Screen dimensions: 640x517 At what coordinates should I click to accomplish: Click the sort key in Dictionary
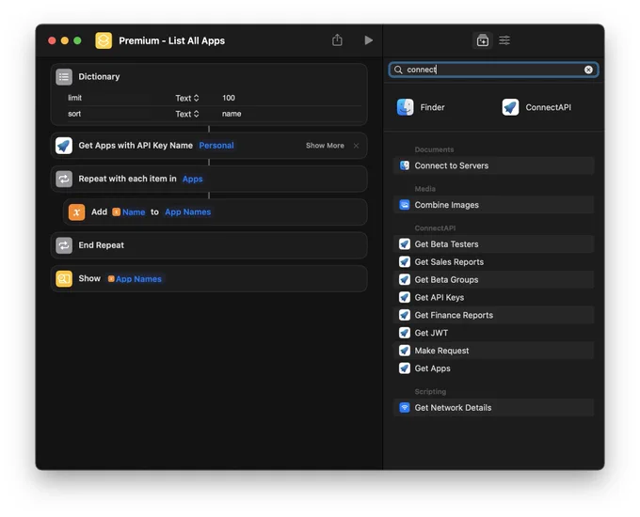74,114
